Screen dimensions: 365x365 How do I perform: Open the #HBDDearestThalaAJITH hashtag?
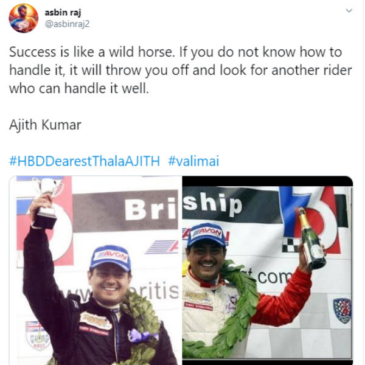click(85, 161)
